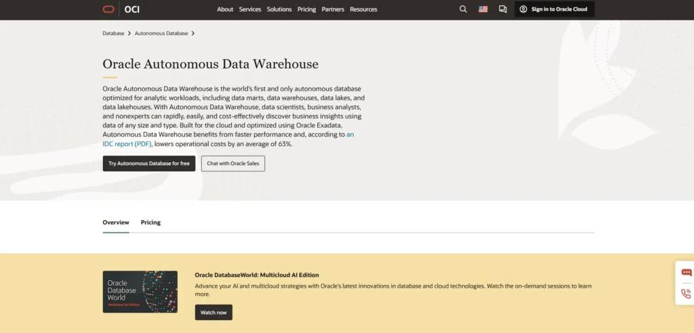Screen dimensions: 694x333
Task: Click Try Autonomous Database for free
Action: [x=149, y=164]
